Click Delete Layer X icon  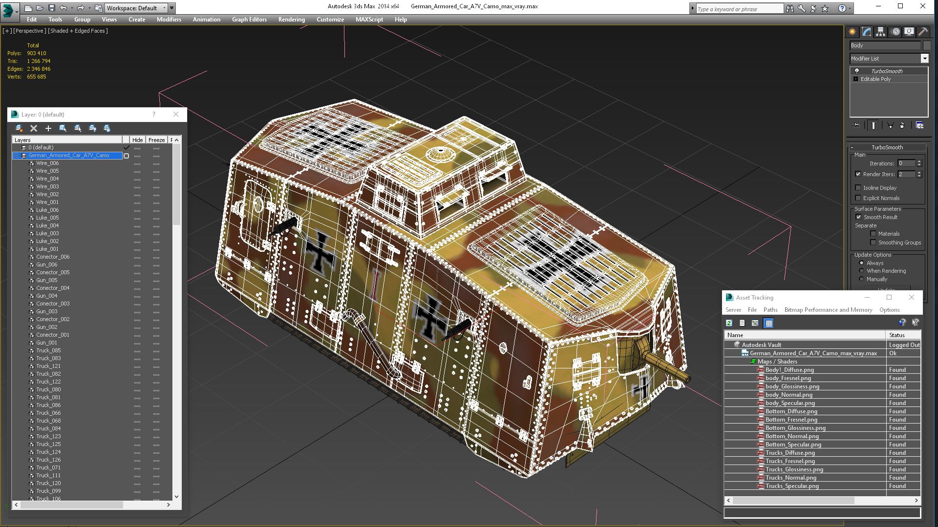pyautogui.click(x=34, y=128)
